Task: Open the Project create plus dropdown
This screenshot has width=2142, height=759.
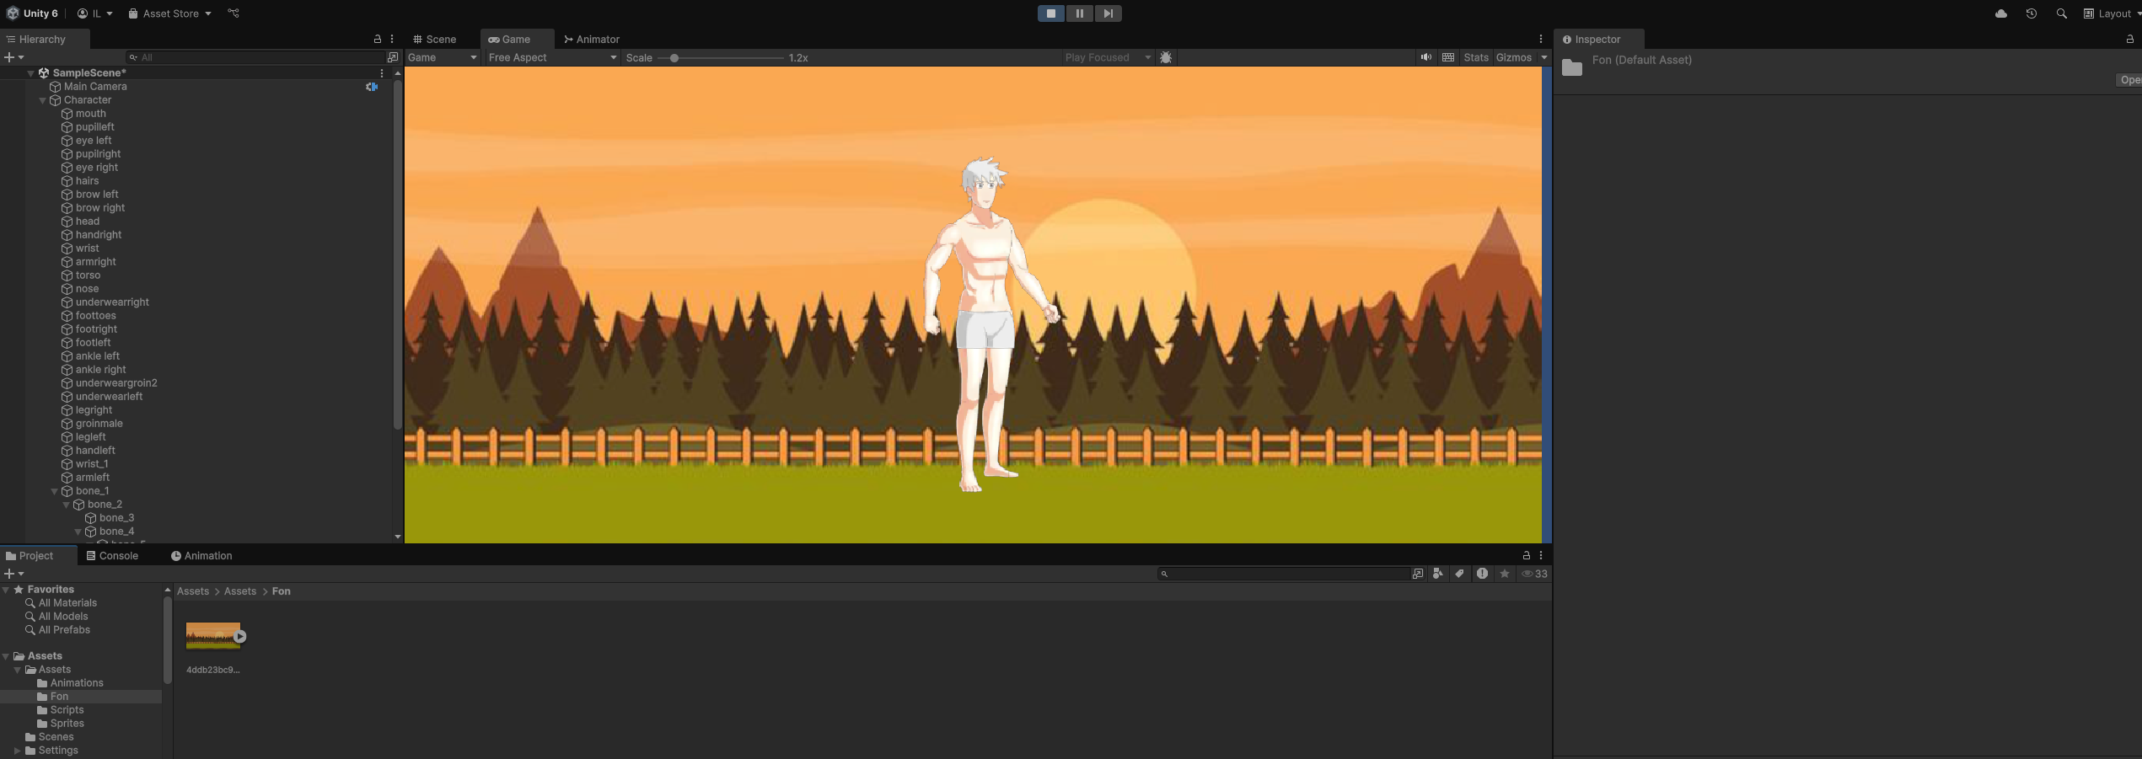Action: (13, 574)
